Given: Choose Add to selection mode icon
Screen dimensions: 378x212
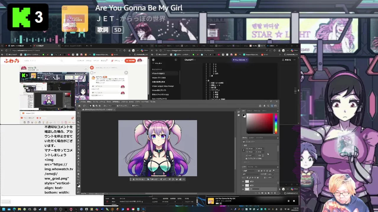Looking at the screenshot, I should pyautogui.click(x=93, y=106).
